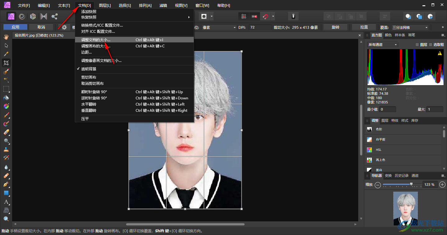Show more context toolbar items chevron
Image resolution: width=447 pixels, height=235 pixels.
[443, 27]
